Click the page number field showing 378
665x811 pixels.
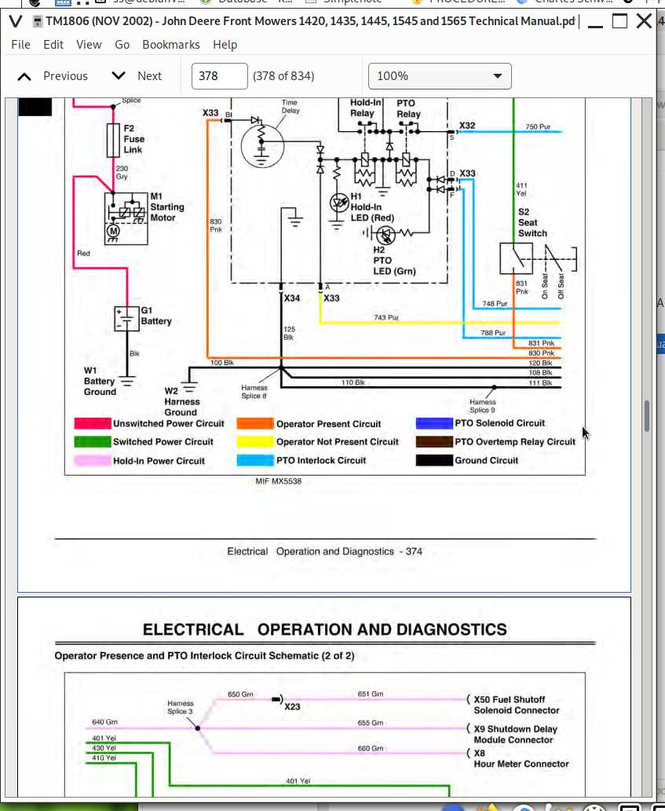219,76
